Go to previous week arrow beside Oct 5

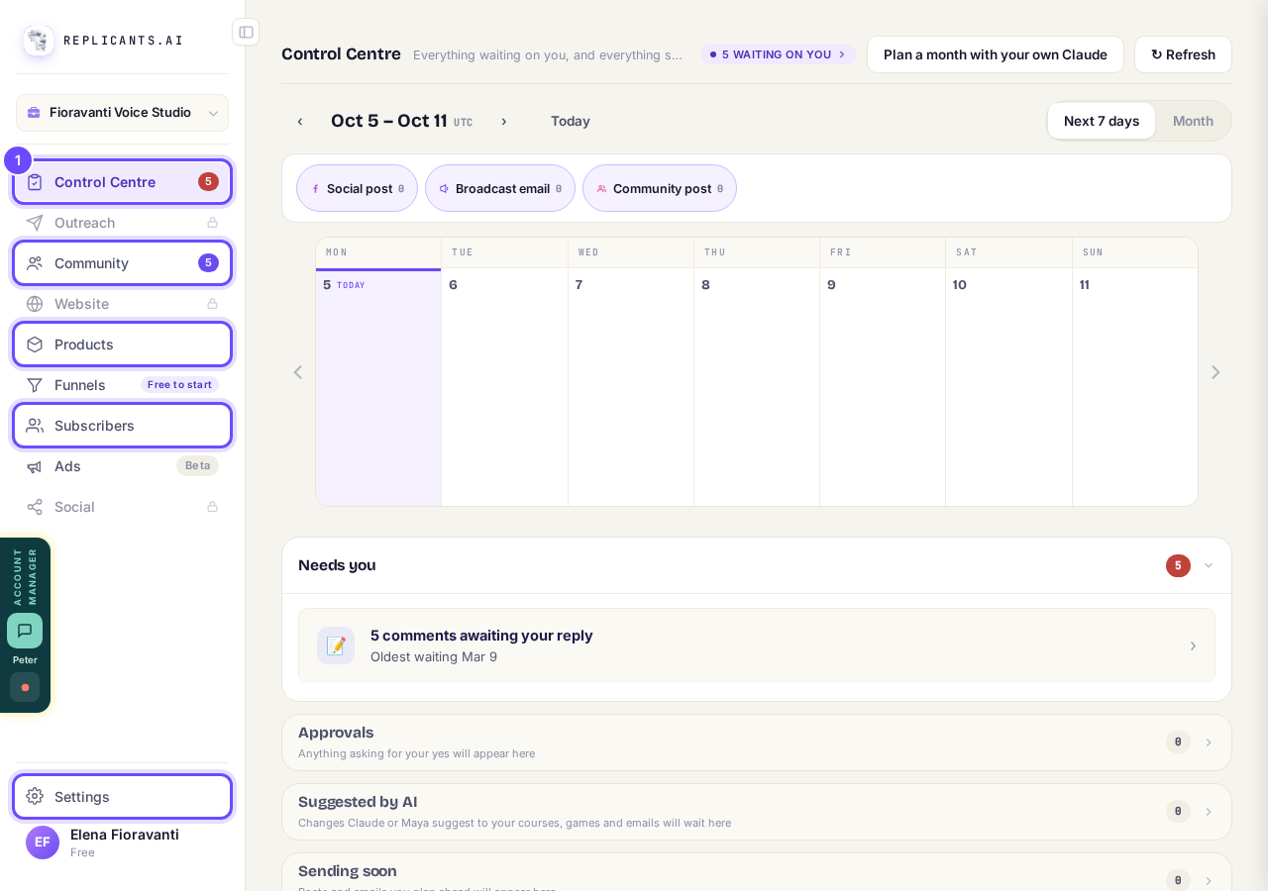click(x=300, y=122)
